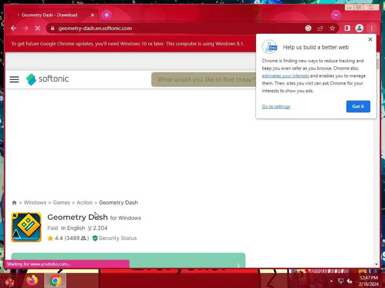Image resolution: width=385 pixels, height=288 pixels.
Task: Click the Start button ornament icon
Action: pos(10,281)
